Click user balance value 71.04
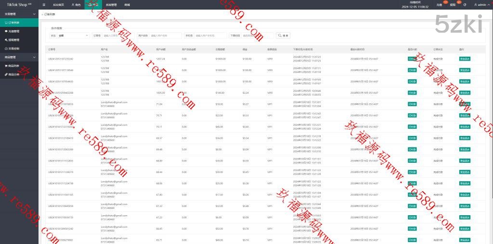Screen dimensions: 493x244 pos(159,104)
